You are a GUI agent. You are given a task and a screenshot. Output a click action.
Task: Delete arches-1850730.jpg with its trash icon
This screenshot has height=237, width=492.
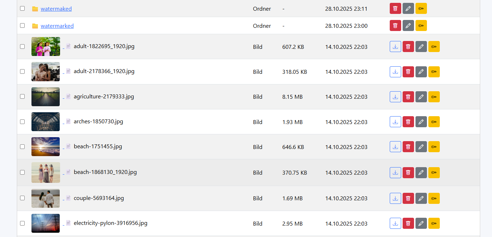click(408, 122)
